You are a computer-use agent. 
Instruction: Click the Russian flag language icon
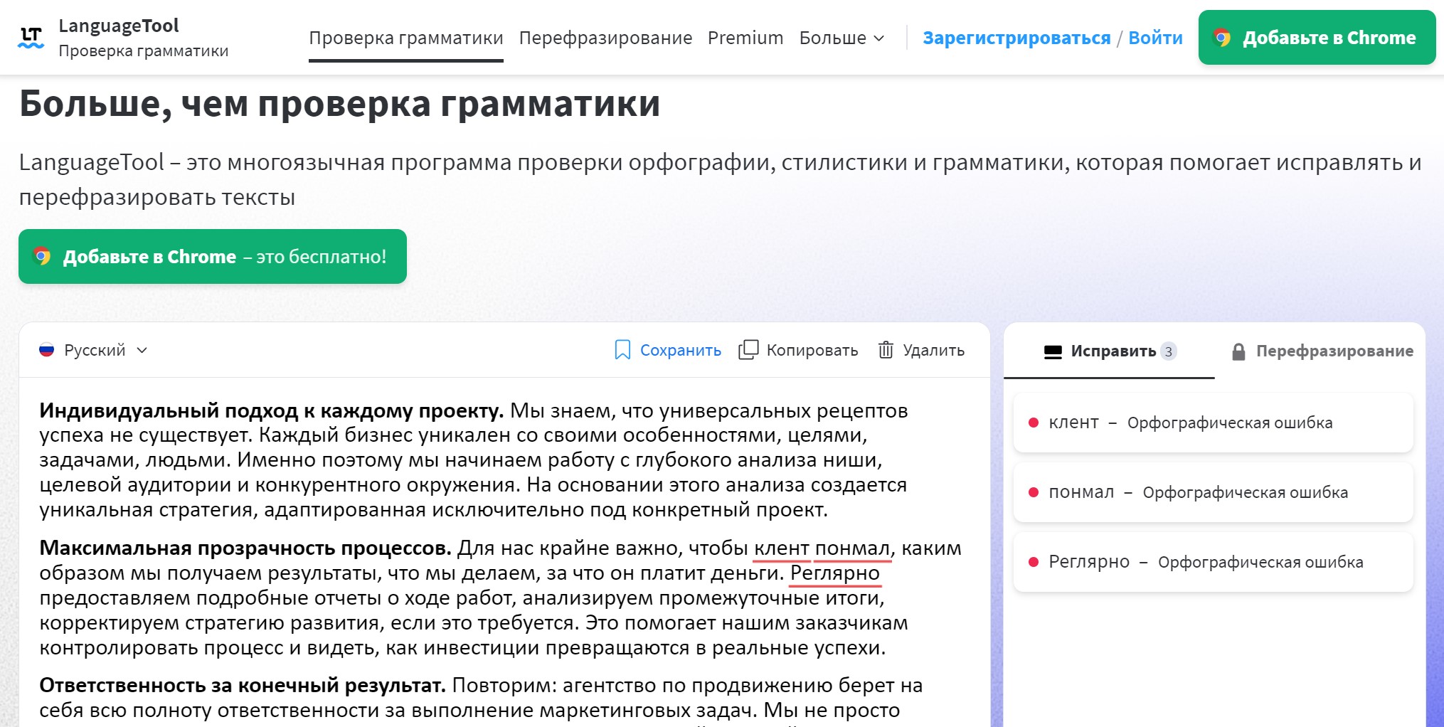[47, 350]
